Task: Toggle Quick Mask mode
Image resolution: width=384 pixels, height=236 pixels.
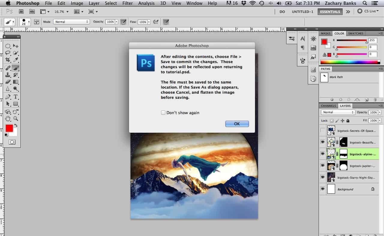Action: (x=12, y=142)
